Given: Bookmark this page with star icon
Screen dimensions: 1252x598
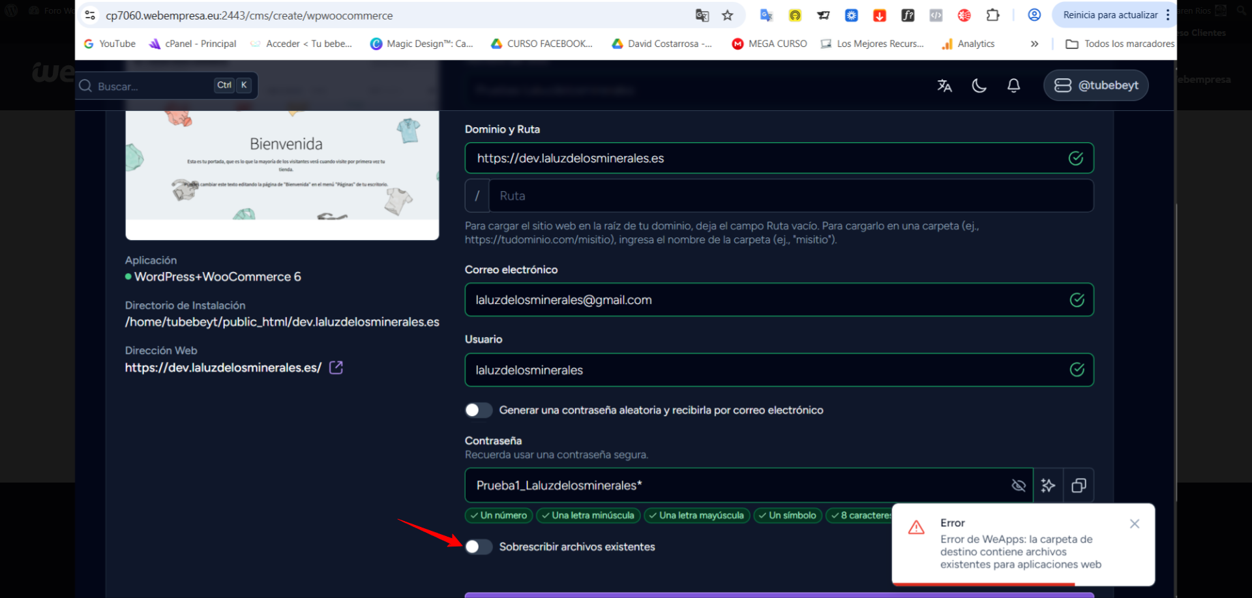Looking at the screenshot, I should pyautogui.click(x=728, y=16).
